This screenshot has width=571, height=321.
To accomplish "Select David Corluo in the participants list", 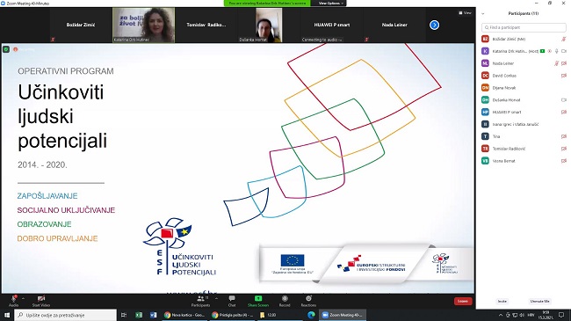I will coord(524,76).
